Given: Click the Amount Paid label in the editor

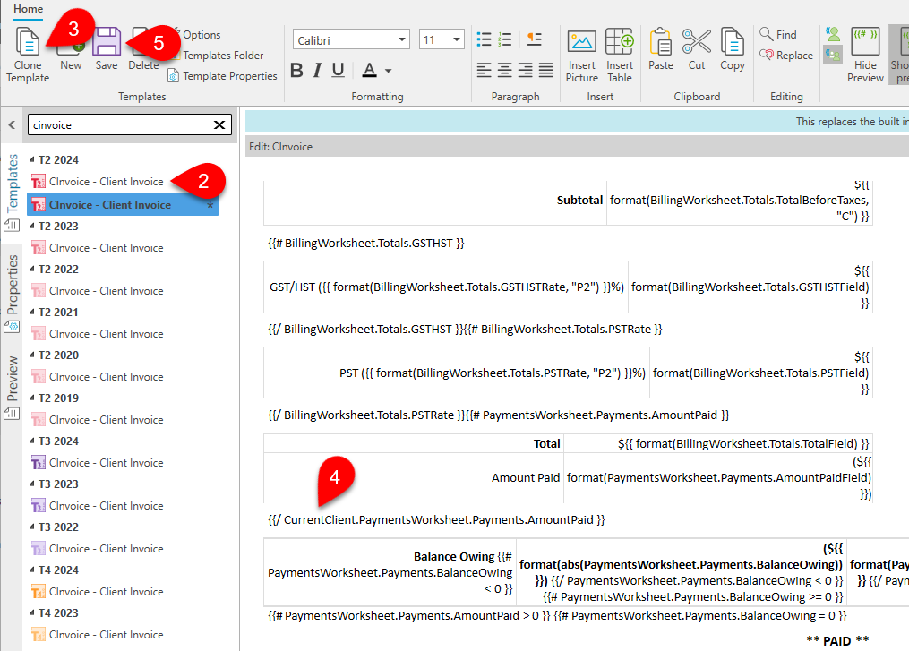Looking at the screenshot, I should pyautogui.click(x=525, y=477).
